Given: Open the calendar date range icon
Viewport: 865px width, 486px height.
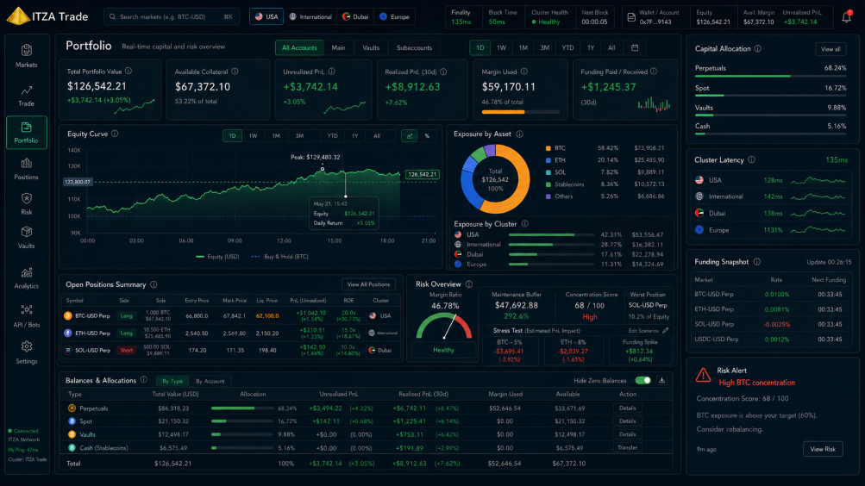Looking at the screenshot, I should [635, 48].
